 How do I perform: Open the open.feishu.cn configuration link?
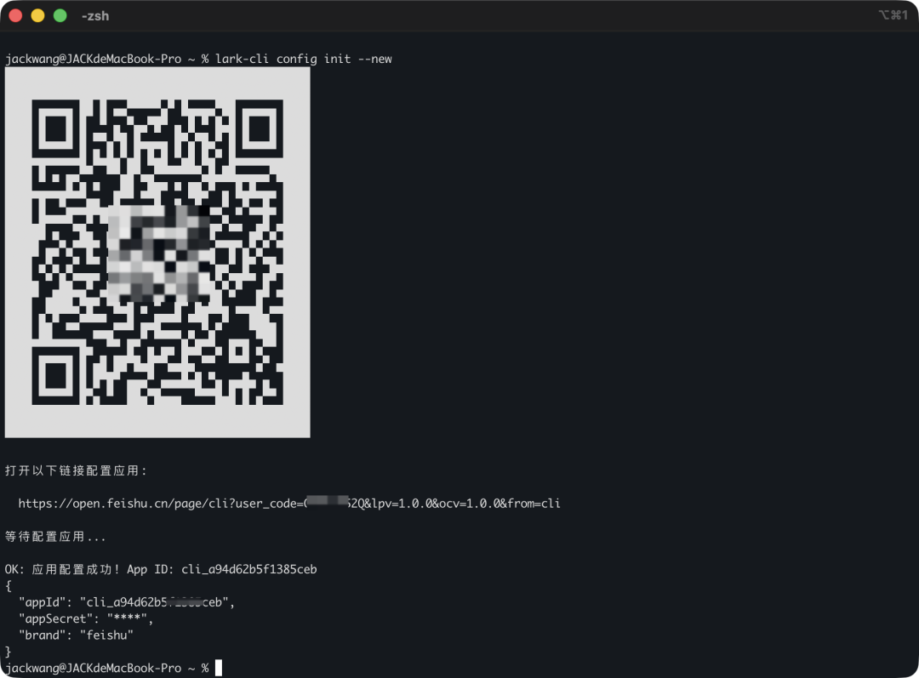click(x=289, y=504)
